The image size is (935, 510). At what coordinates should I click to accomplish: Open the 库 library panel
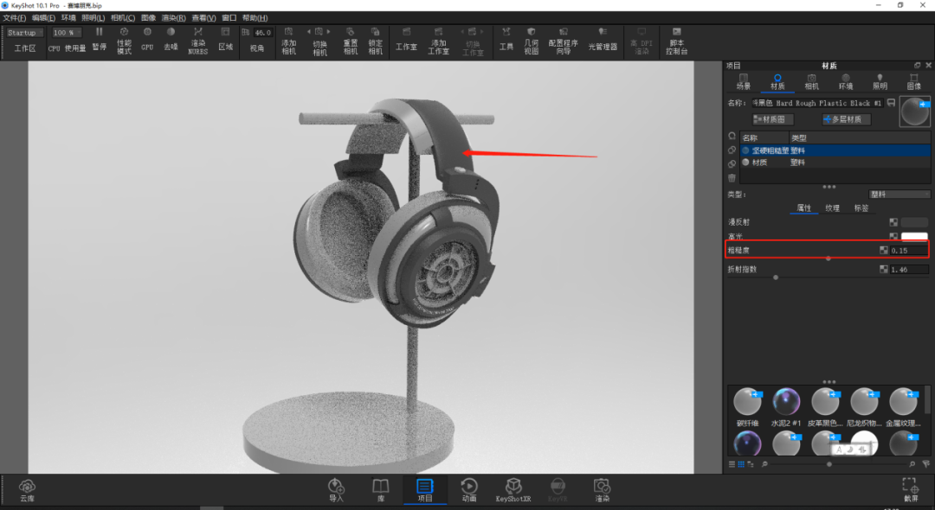click(380, 490)
